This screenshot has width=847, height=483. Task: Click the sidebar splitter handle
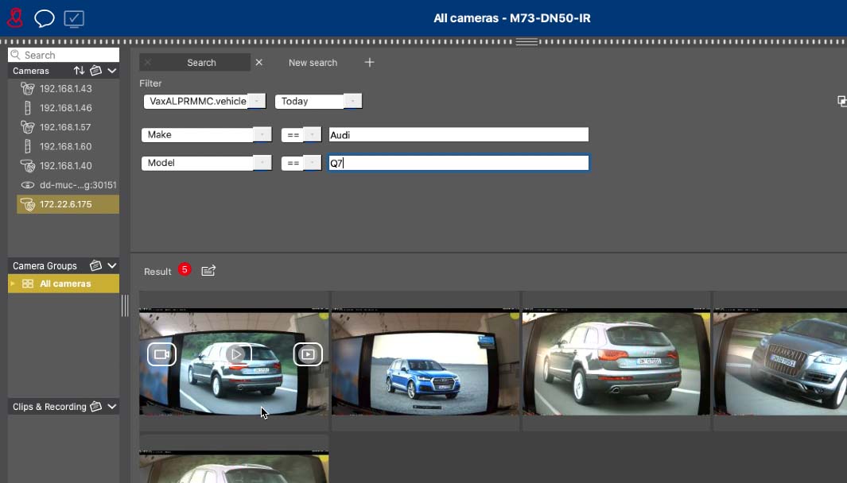(x=125, y=306)
